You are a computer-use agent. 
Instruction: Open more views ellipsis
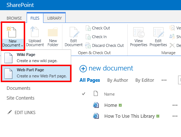coord(164,80)
